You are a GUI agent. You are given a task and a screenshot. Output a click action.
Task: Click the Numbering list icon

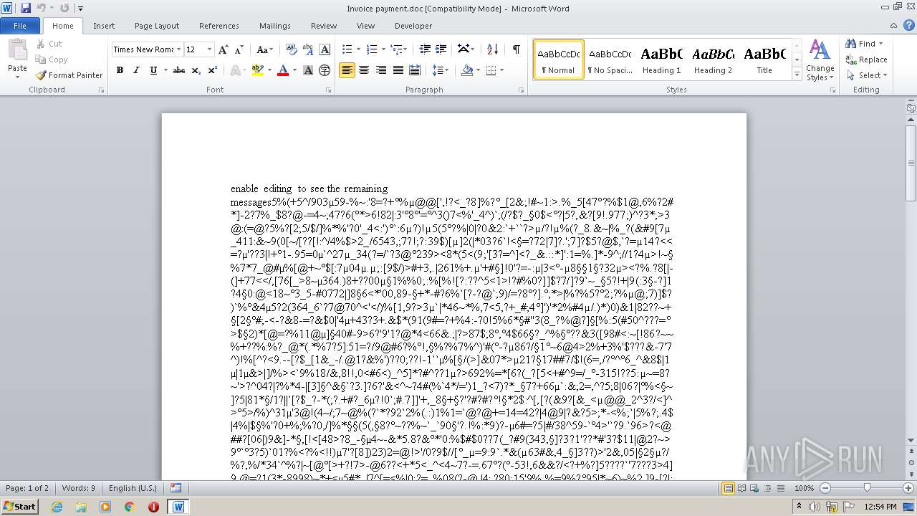tap(371, 49)
